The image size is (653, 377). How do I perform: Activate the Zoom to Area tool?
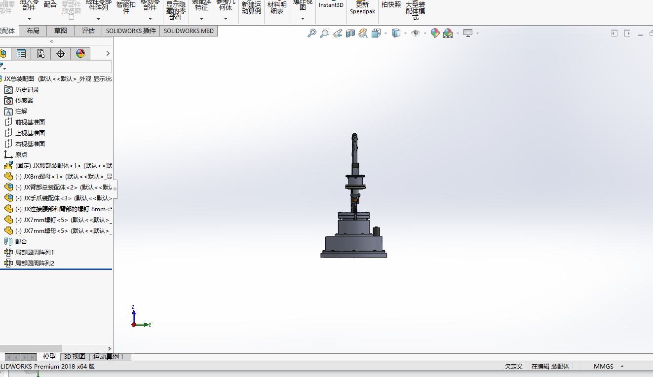(x=325, y=33)
